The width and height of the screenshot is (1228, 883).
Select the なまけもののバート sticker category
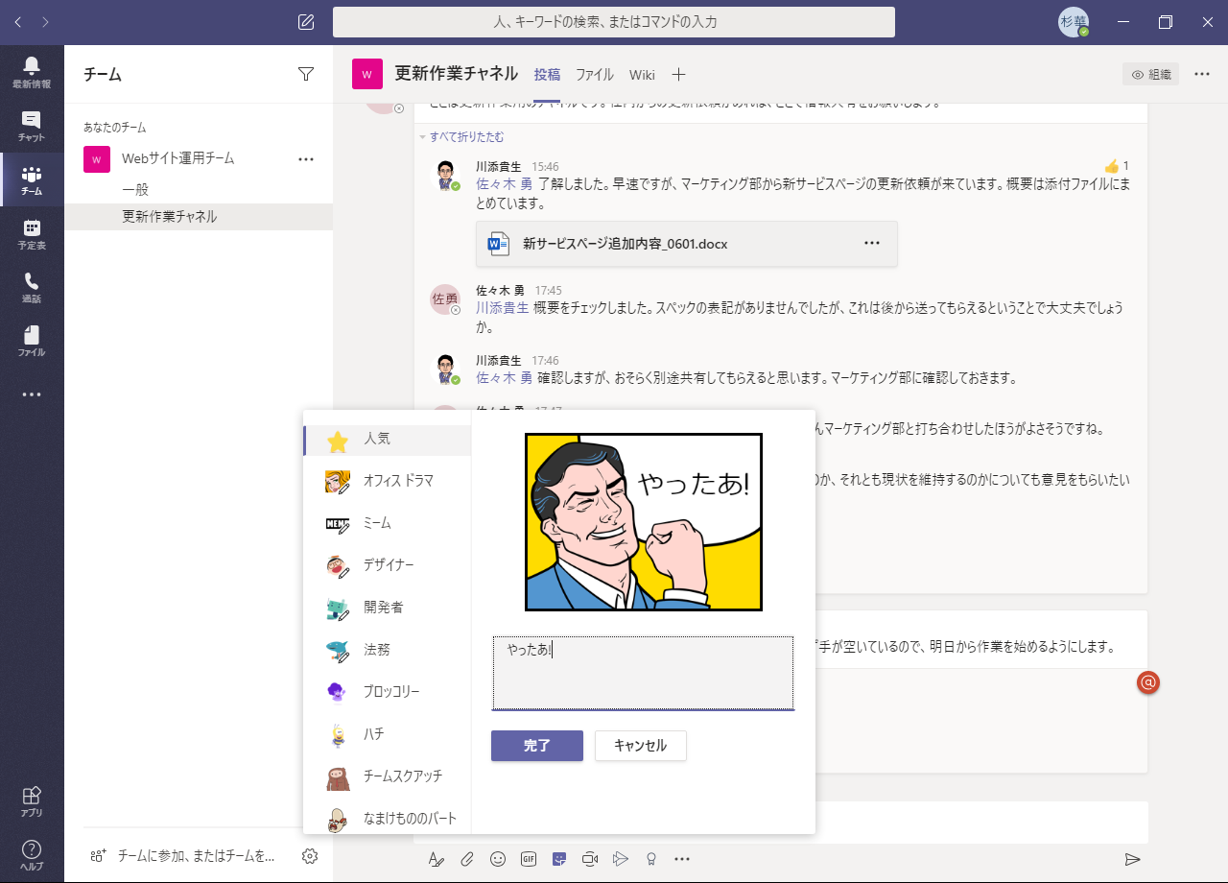[x=388, y=819]
